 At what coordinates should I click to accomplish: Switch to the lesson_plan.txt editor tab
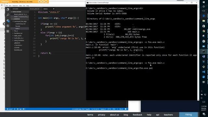35,9
